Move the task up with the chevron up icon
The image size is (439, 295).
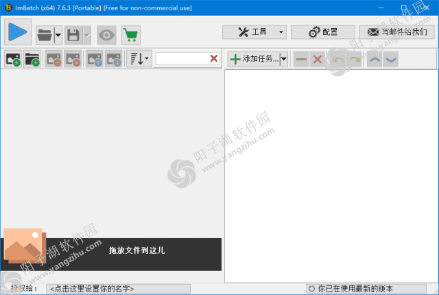pos(375,59)
